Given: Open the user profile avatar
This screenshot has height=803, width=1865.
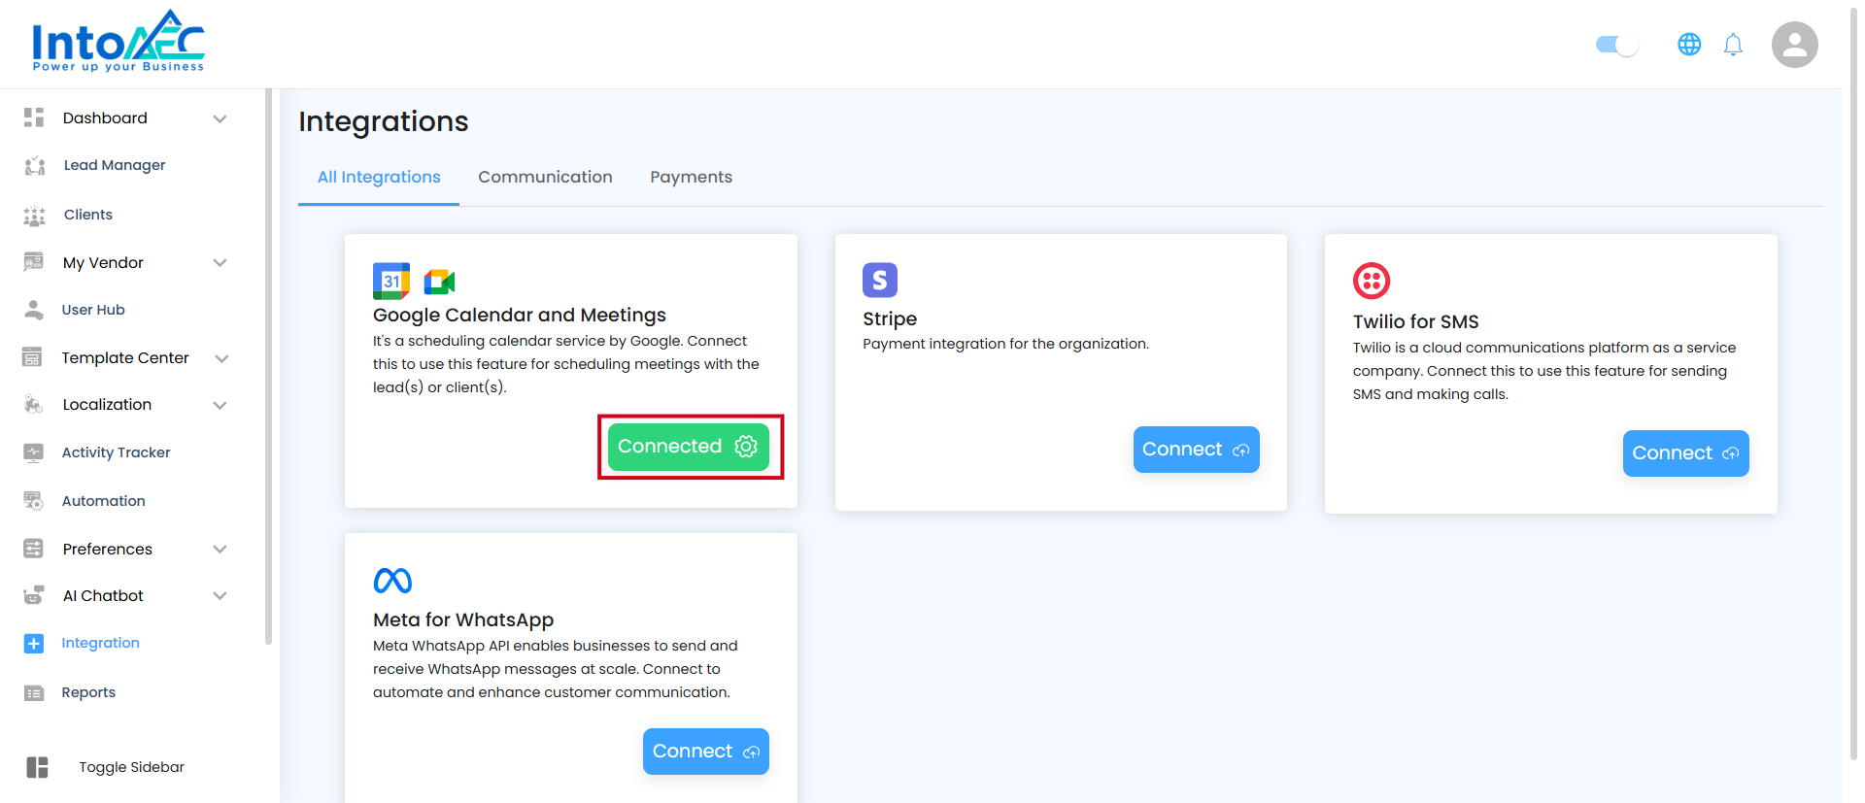Looking at the screenshot, I should [1795, 45].
